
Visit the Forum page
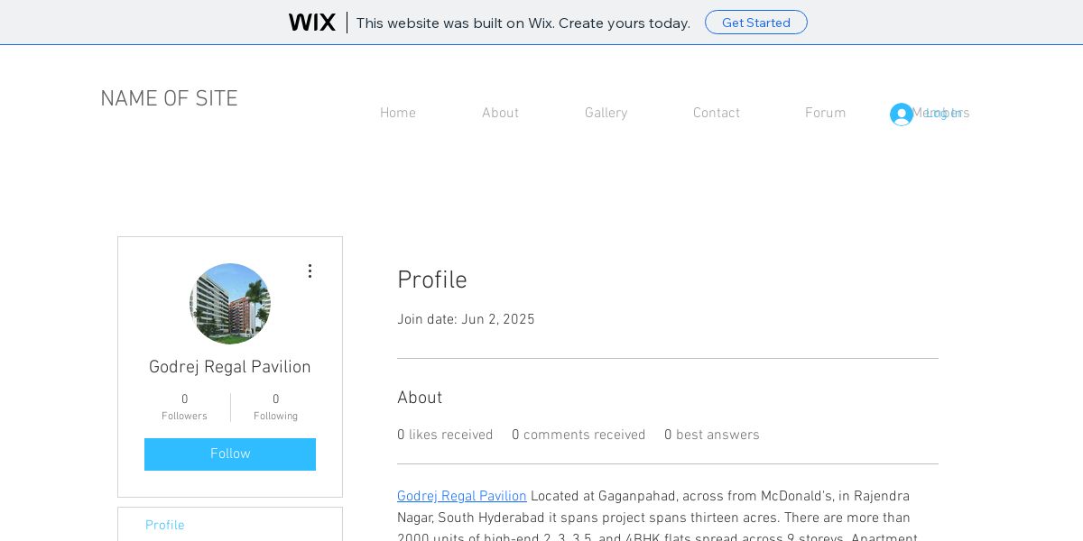826,114
